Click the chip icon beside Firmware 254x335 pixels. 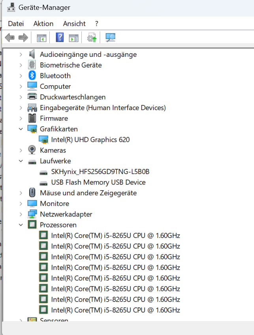coord(32,118)
